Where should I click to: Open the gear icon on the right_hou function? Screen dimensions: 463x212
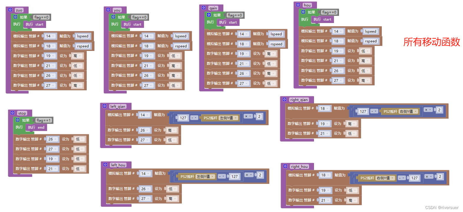285,166
